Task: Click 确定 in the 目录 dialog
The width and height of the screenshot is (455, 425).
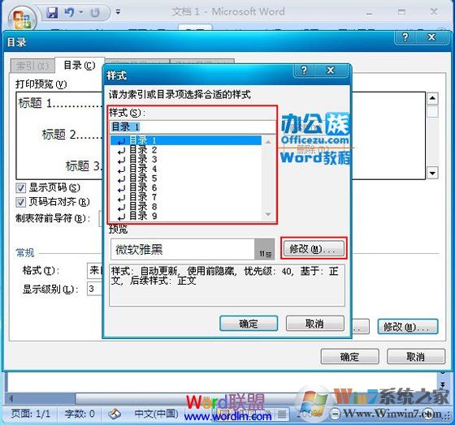Action: [x=349, y=356]
